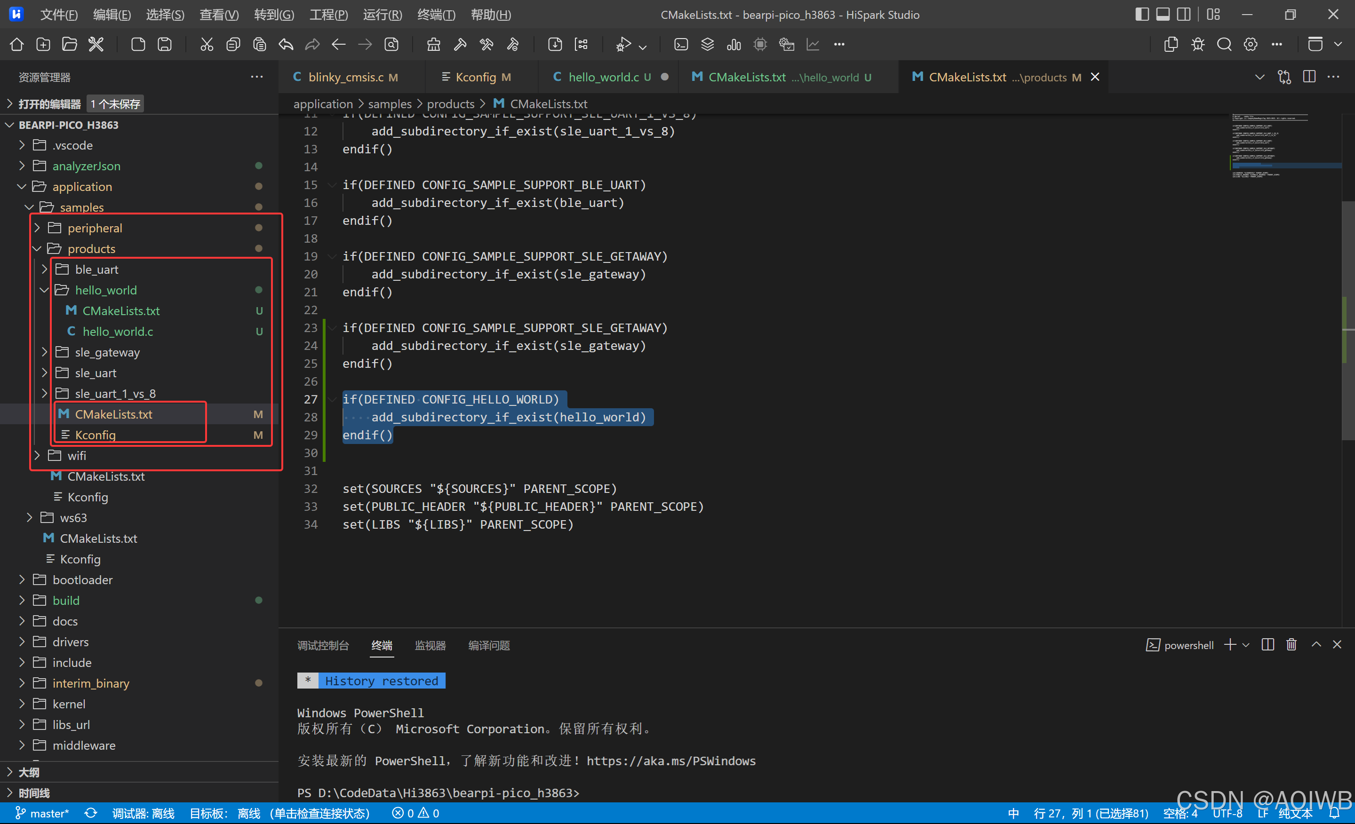Switch to hello_world.c editor tab
Viewport: 1355px width, 824px height.
603,77
